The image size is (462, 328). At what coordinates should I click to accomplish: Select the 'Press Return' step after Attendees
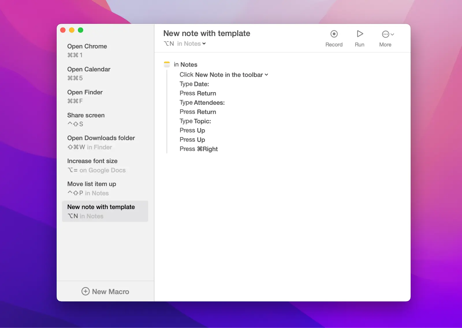coord(198,112)
